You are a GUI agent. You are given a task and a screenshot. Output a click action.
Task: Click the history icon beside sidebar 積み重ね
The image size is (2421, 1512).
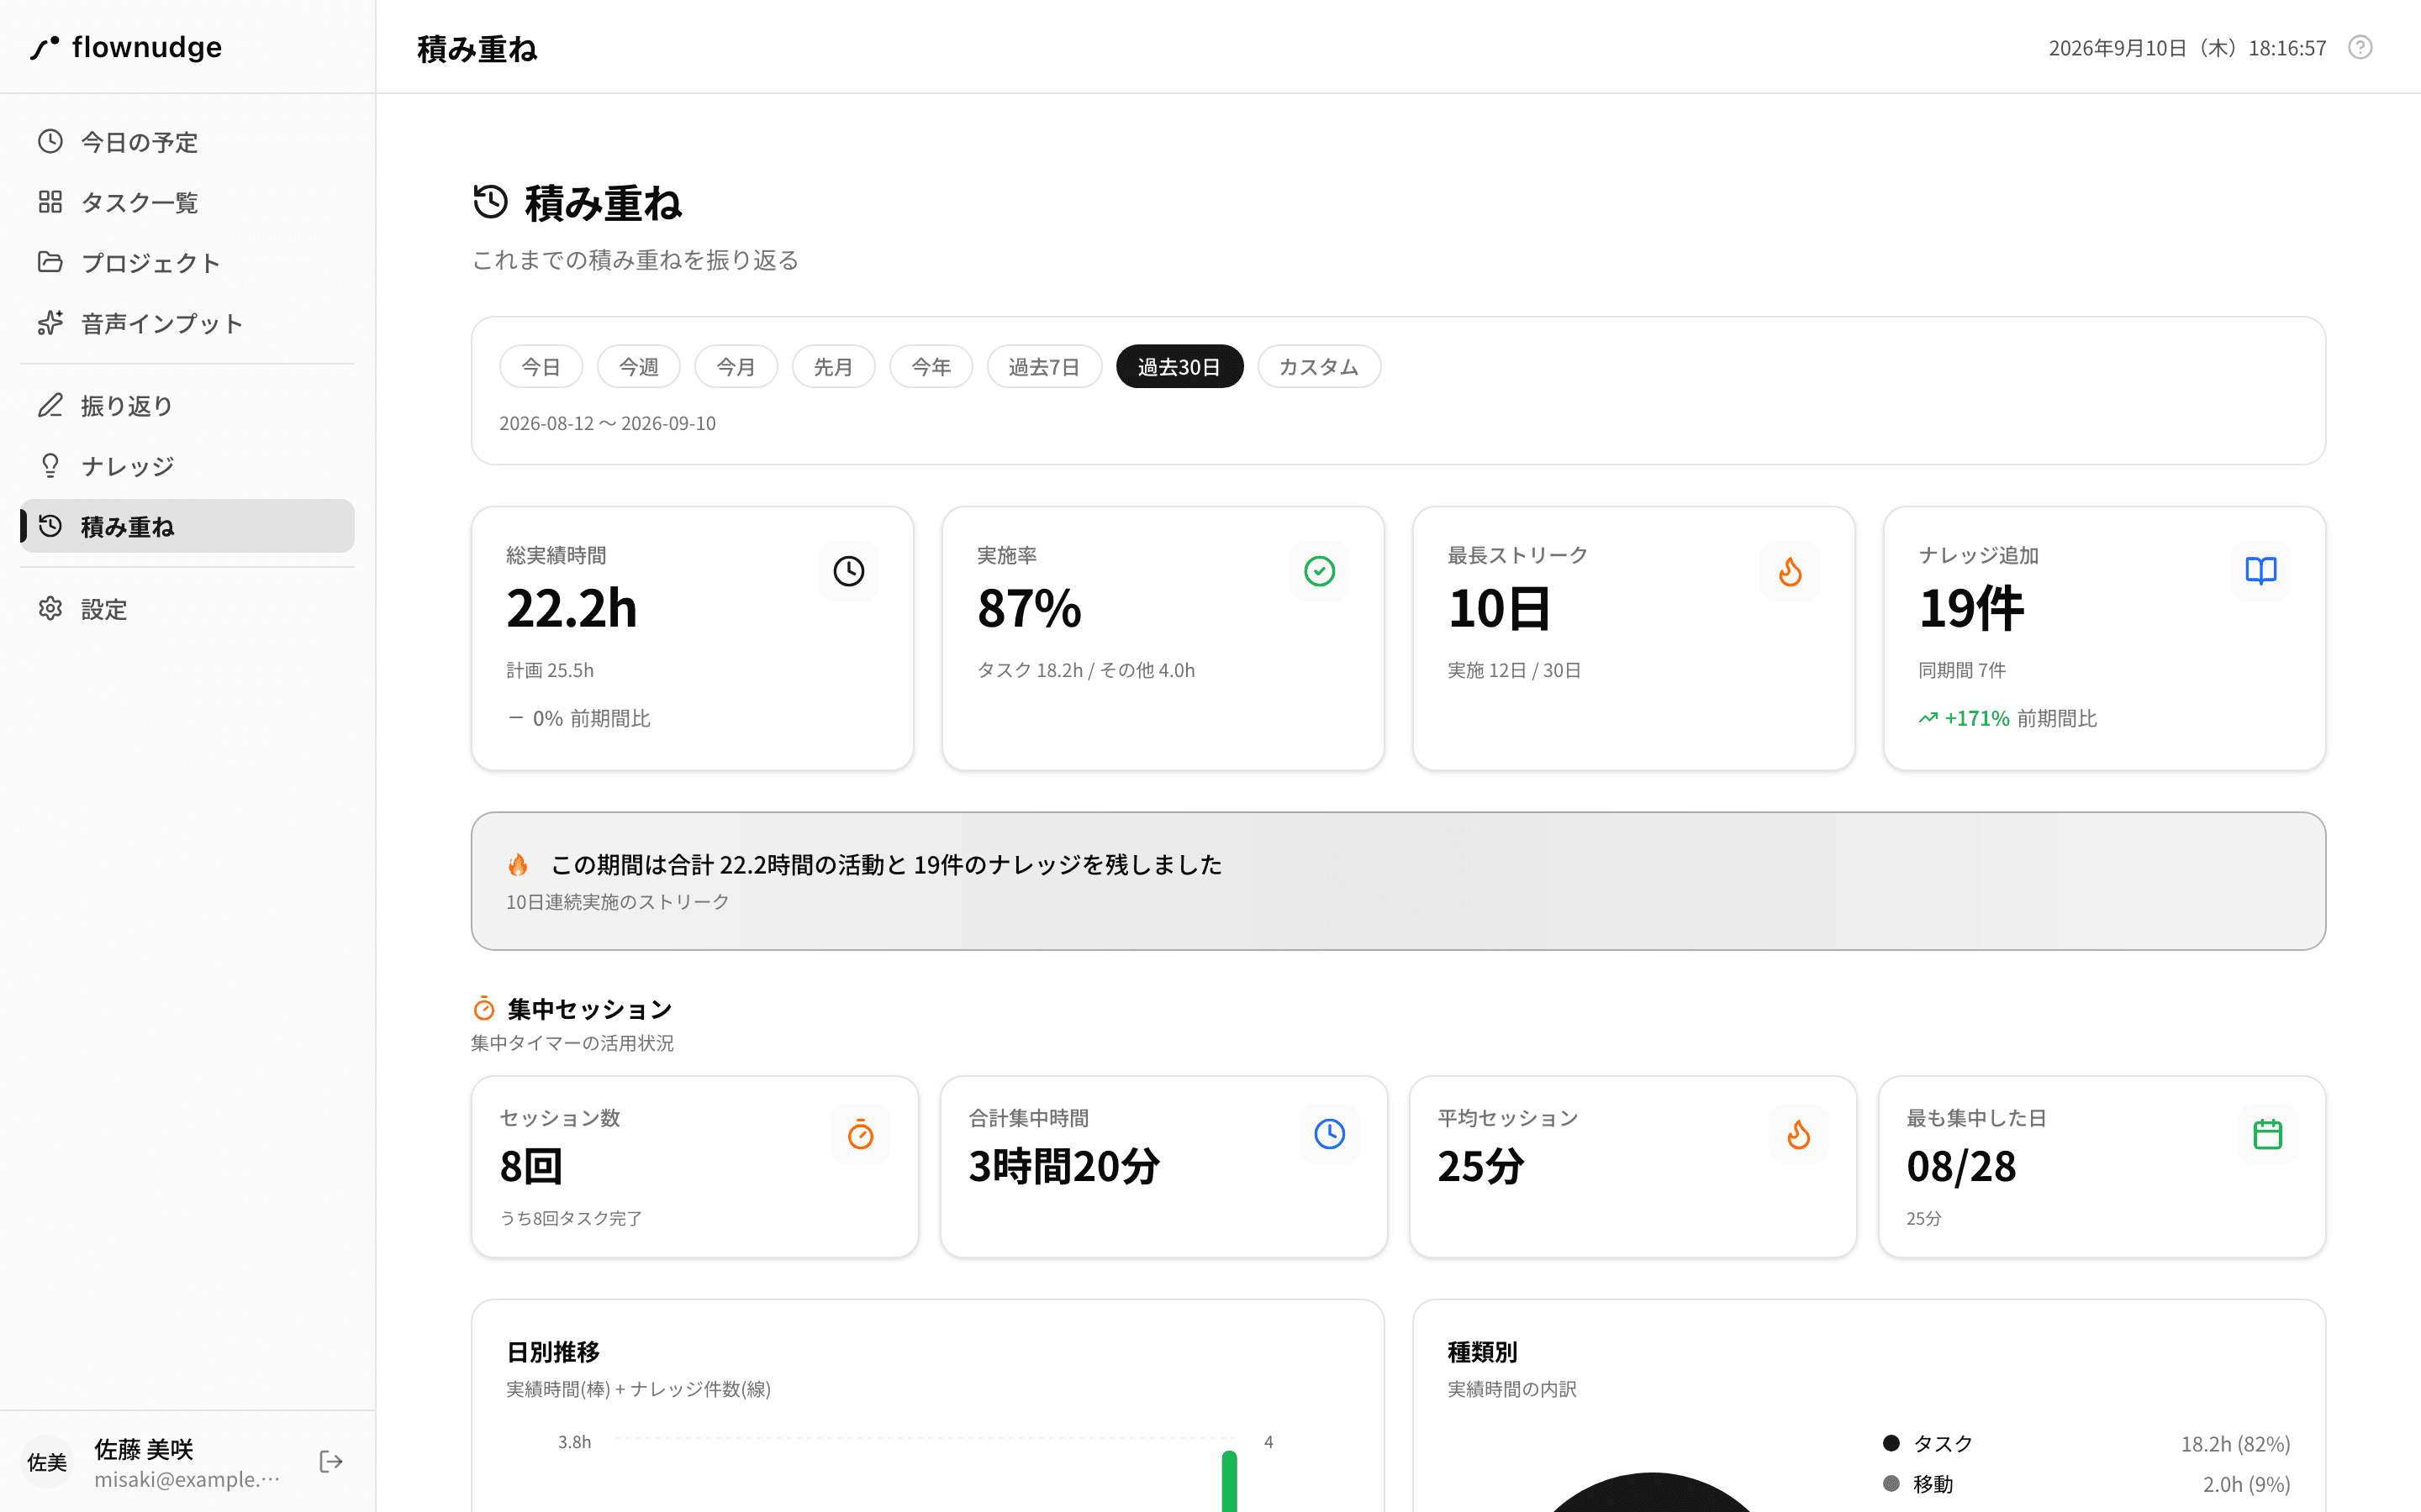pyautogui.click(x=50, y=526)
